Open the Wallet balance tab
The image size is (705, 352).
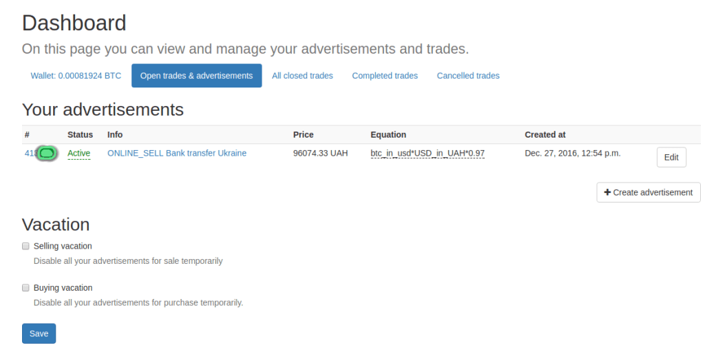76,76
